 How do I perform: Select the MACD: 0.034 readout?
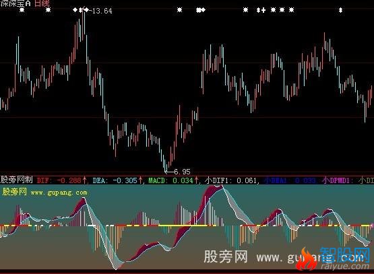(170, 180)
